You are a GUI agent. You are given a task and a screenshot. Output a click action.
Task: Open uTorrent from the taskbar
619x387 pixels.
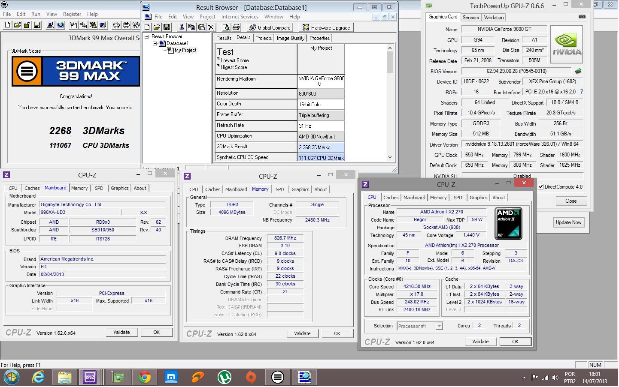[225, 377]
